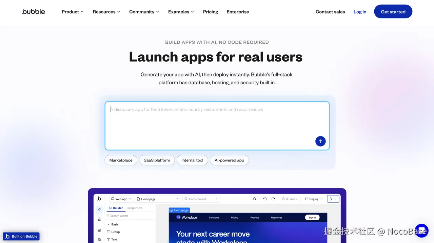
Task: Click the 'Launch apps for real users' heading
Action: 216,57
